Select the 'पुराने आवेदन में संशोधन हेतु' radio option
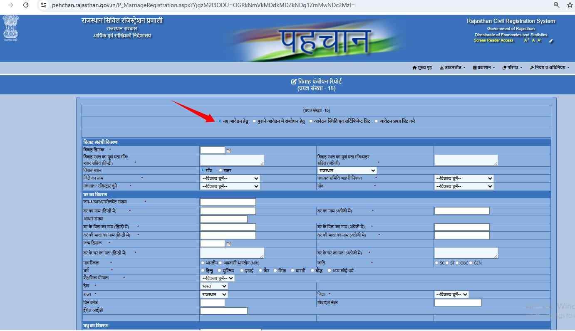Screen dimensions: 575x331 pos(254,121)
